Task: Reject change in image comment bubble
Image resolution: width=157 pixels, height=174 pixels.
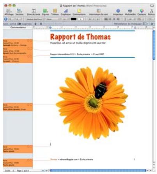Action: point(30,104)
